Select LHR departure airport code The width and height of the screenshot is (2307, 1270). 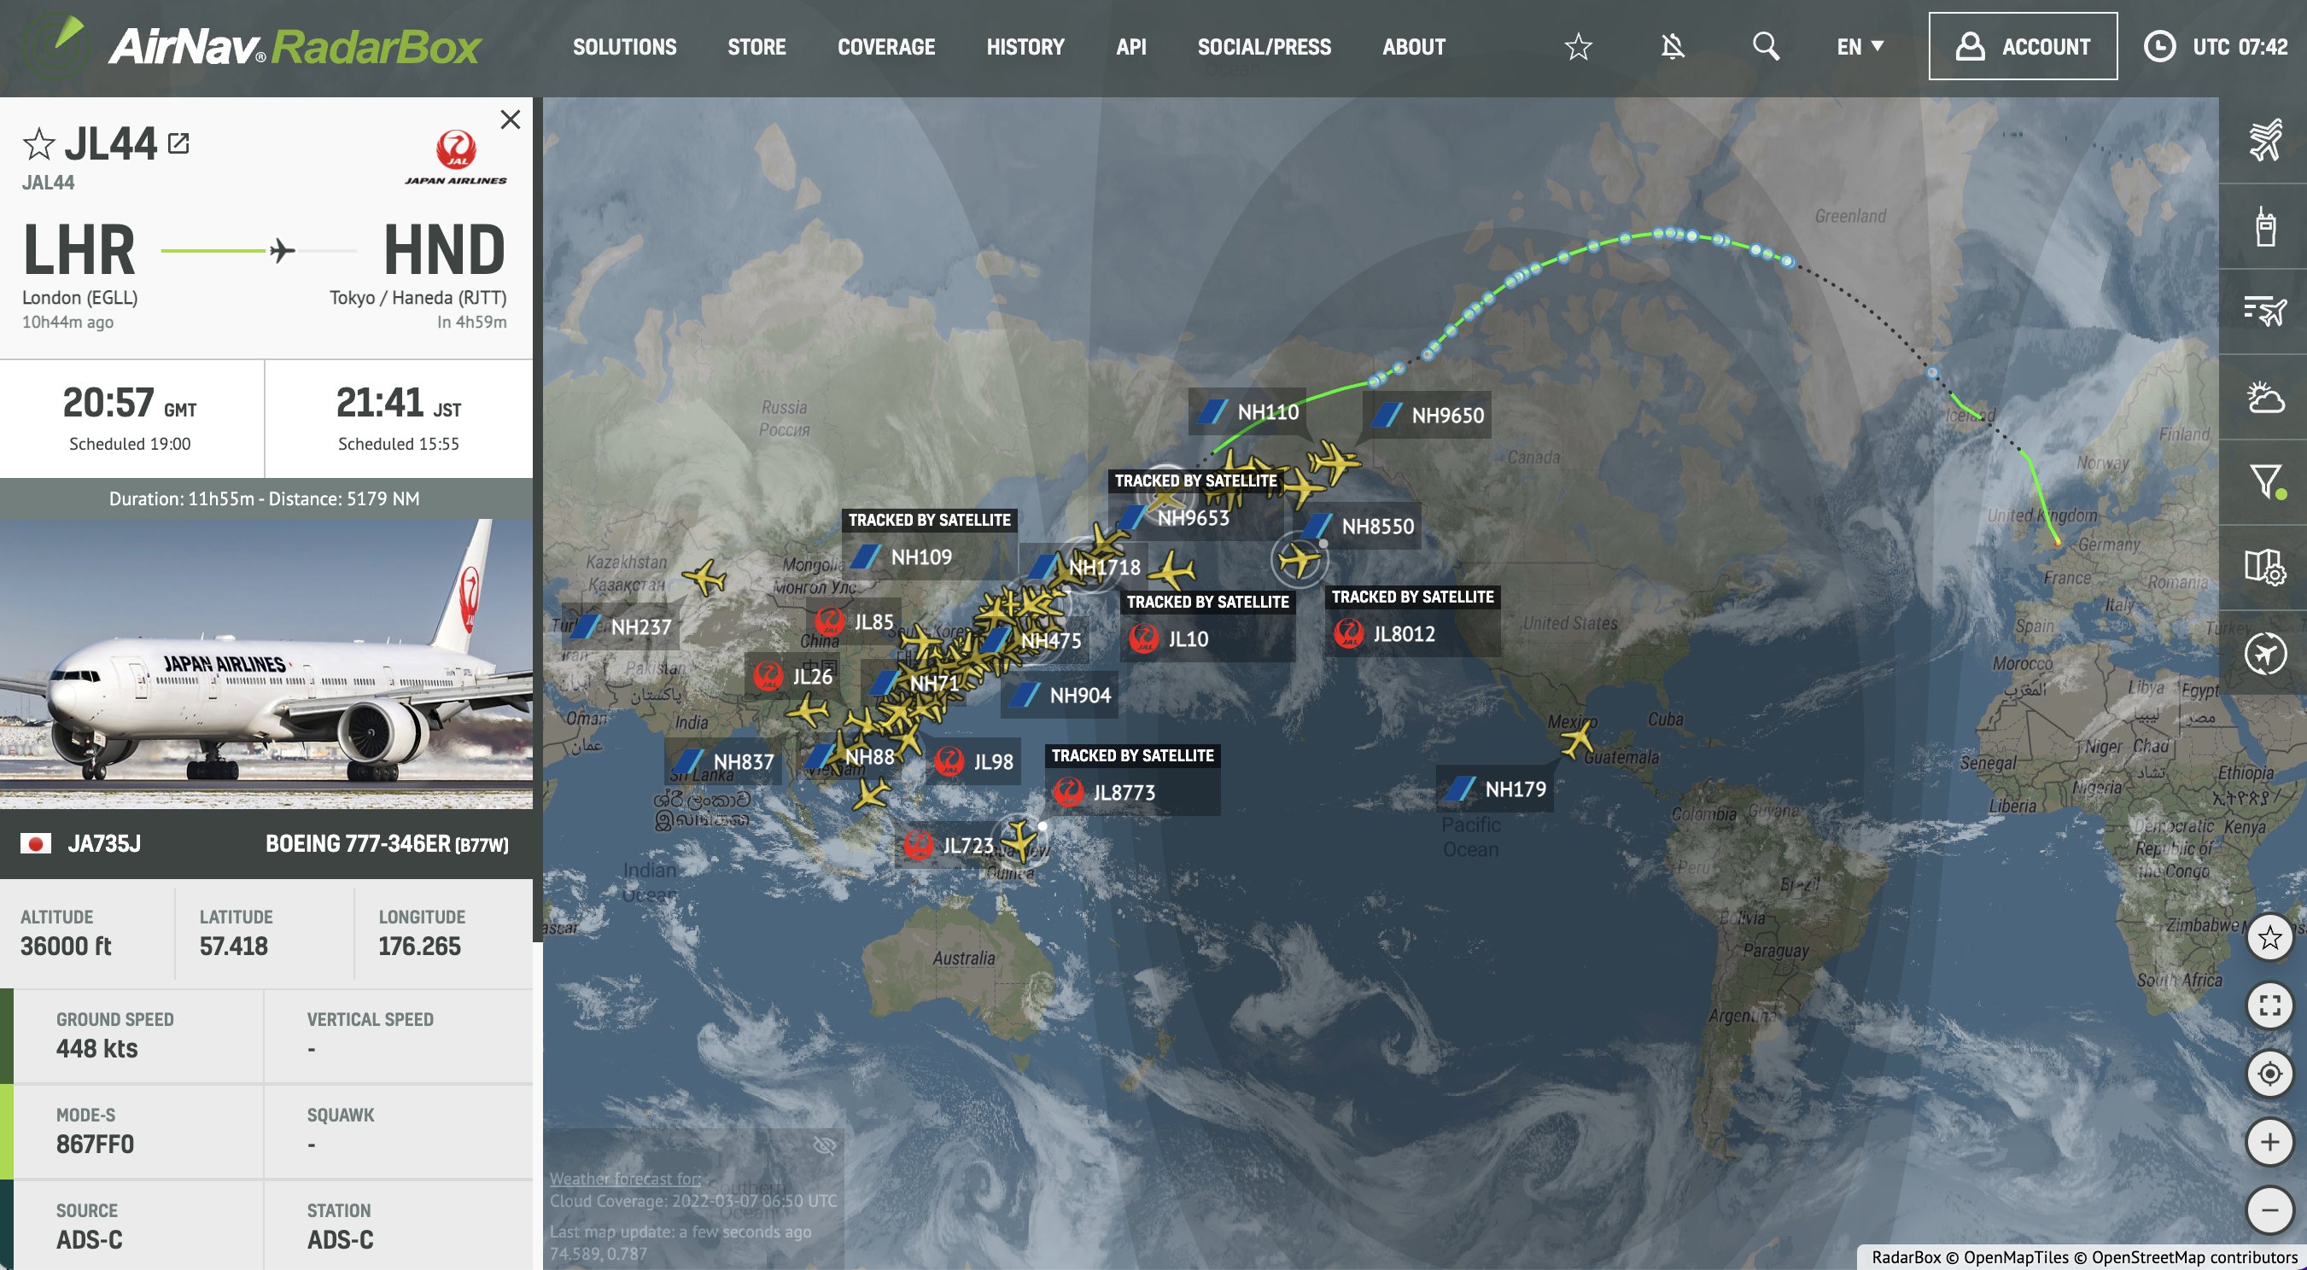point(79,250)
